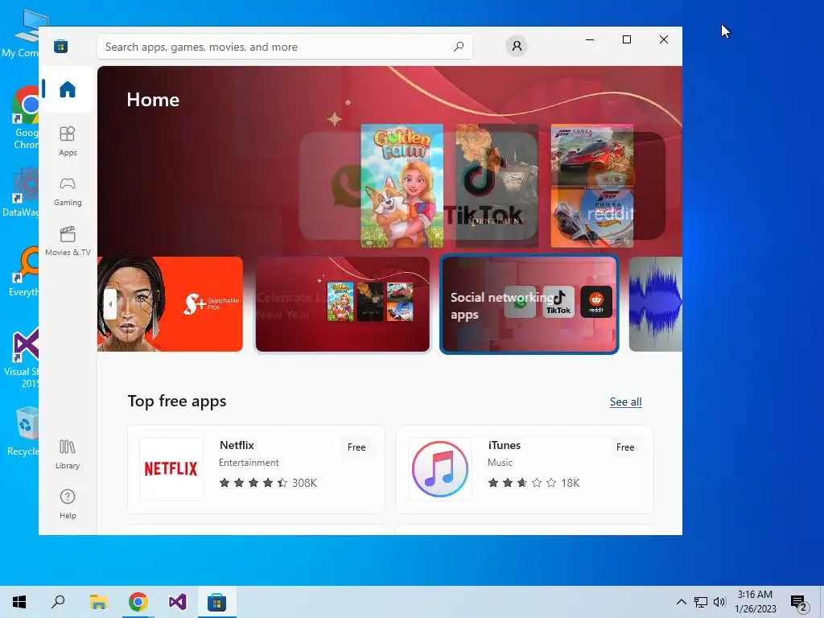The height and width of the screenshot is (618, 824).
Task: Open Visual Studio from the taskbar
Action: pyautogui.click(x=178, y=602)
